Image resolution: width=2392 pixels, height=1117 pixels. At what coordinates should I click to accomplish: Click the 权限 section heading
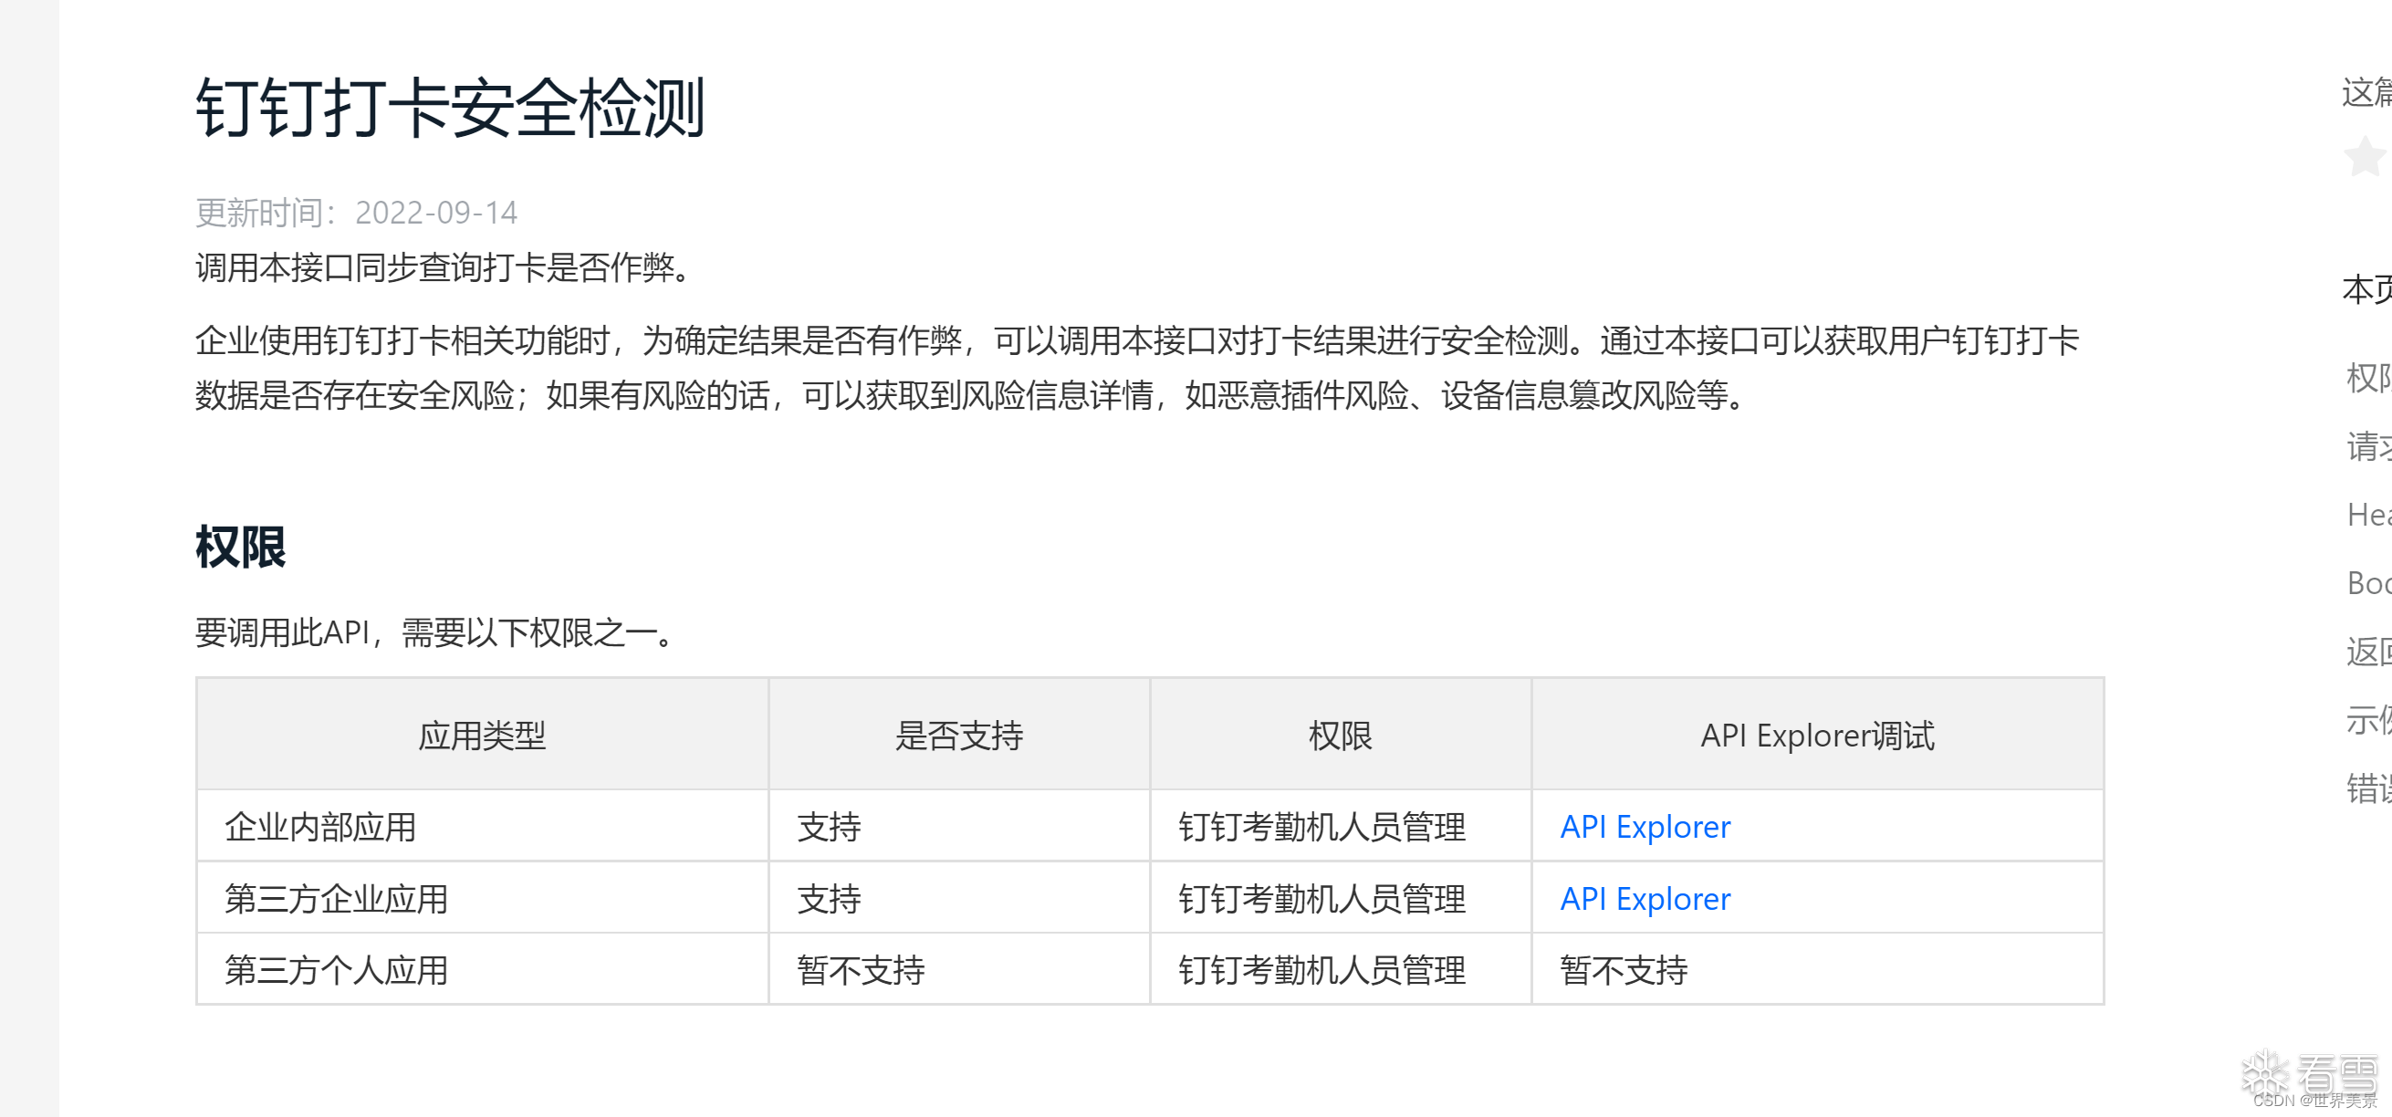tap(241, 547)
